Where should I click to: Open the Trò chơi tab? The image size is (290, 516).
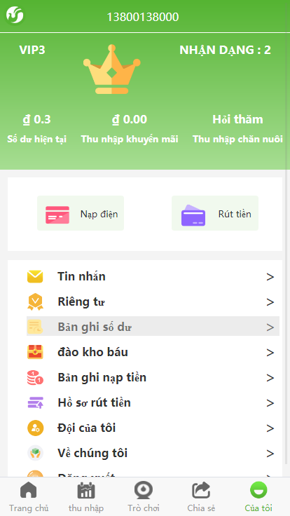(144, 496)
